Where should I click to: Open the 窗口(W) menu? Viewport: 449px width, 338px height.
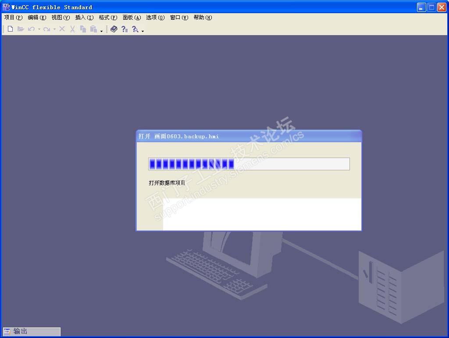click(179, 18)
